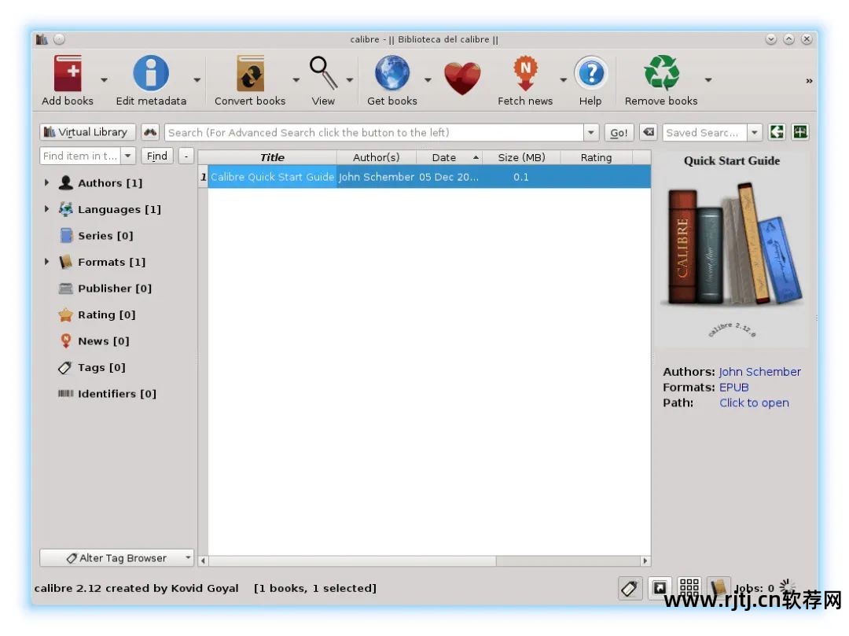Click the green arrow copy search icon
The width and height of the screenshot is (849, 636).
tap(777, 132)
